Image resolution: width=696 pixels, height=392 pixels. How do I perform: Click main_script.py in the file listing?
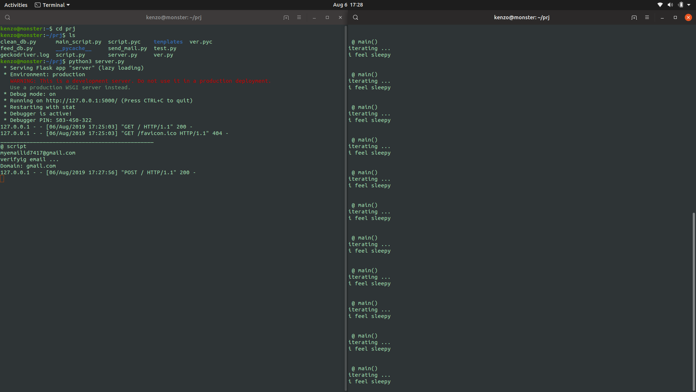79,42
